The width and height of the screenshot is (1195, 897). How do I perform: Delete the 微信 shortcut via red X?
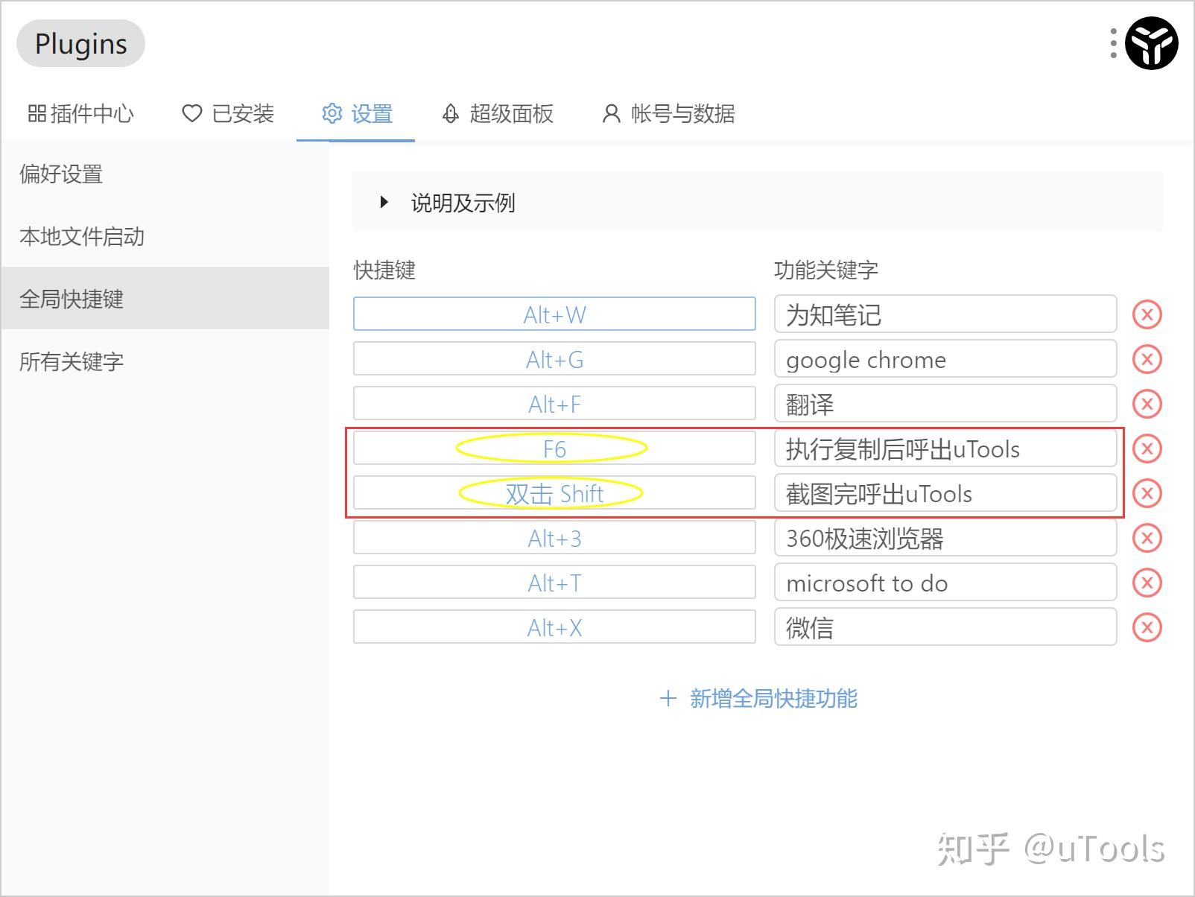(1147, 627)
